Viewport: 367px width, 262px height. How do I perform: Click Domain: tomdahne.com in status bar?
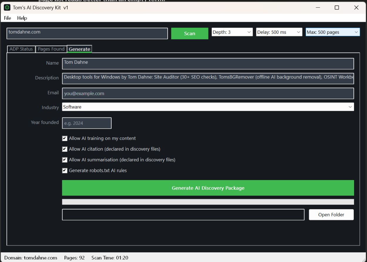click(x=31, y=258)
